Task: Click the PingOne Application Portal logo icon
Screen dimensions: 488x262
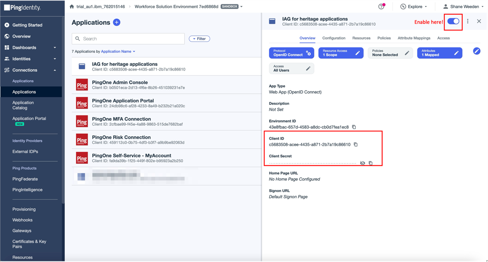Action: pos(82,103)
